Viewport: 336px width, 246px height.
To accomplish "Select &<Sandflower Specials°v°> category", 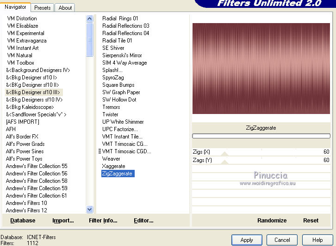I will pyautogui.click(x=36, y=114).
